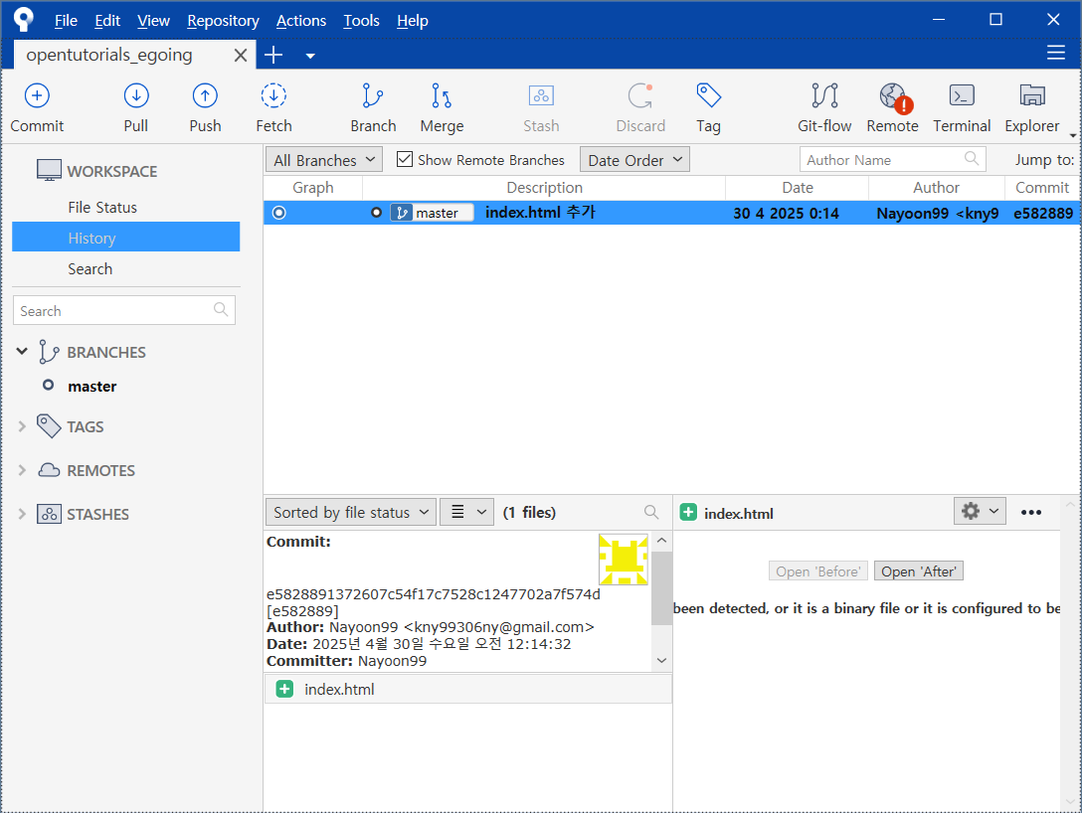Click the WORKSPACE monitor icon
1082x814 pixels.
(49, 170)
